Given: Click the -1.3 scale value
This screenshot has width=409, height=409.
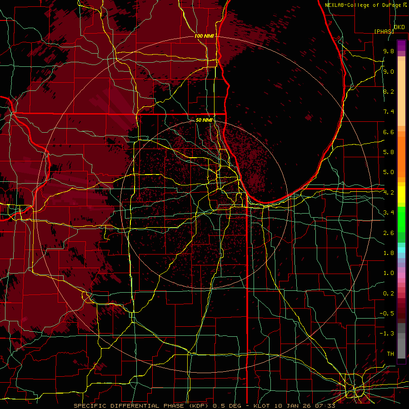Looking at the screenshot, I should pos(387,334).
